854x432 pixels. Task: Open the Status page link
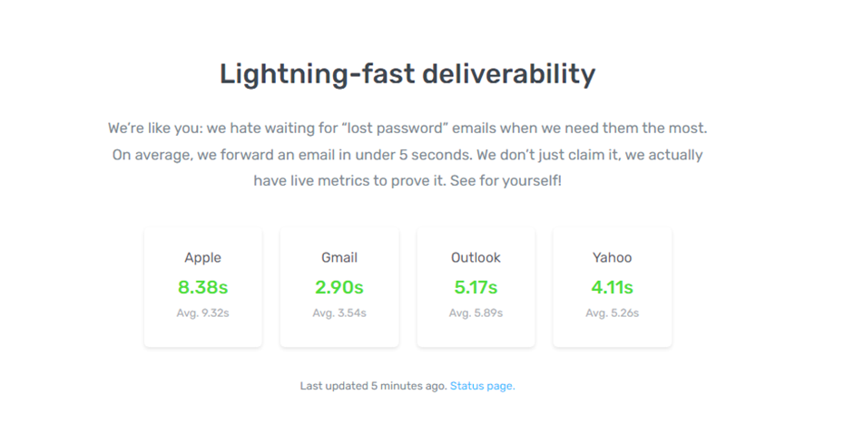tap(482, 386)
